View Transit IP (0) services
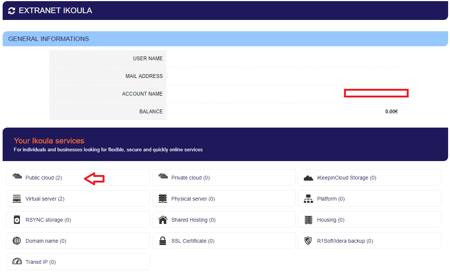Image resolution: width=450 pixels, height=274 pixels. coord(41,262)
